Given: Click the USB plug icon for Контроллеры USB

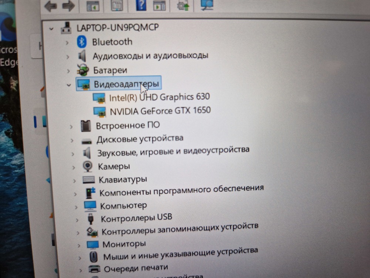Looking at the screenshot, I should 91,219.
